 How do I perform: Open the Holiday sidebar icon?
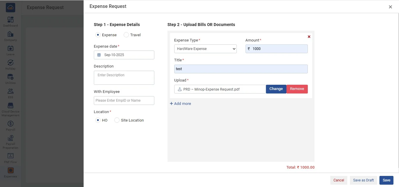pyautogui.click(x=11, y=63)
